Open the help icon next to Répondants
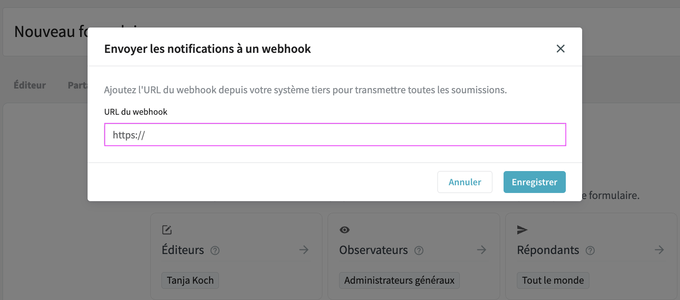The height and width of the screenshot is (300, 680). pos(591,251)
